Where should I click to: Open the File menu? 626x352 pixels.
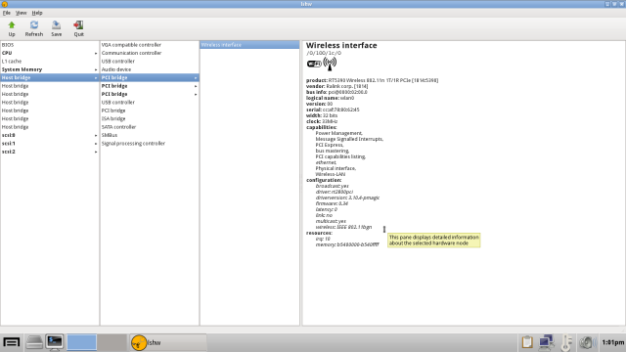[7, 13]
